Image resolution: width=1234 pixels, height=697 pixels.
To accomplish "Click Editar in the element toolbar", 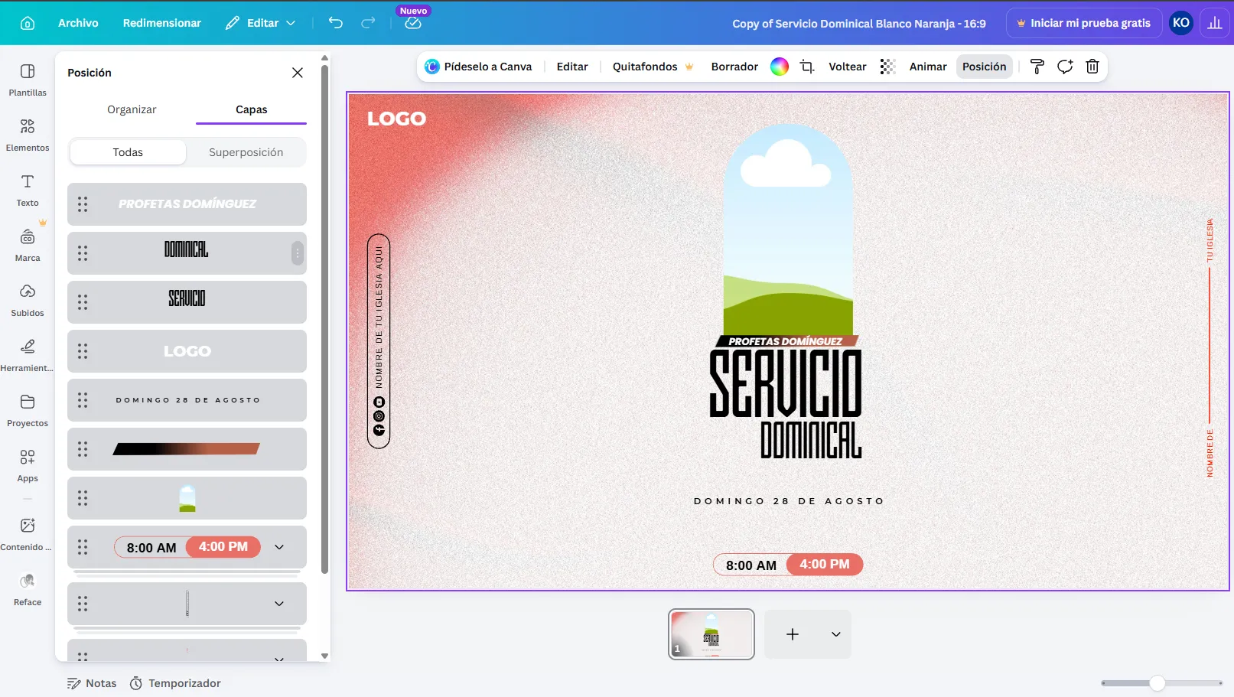I will [x=572, y=67].
